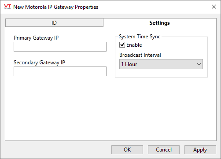221x159 pixels.
Task: Switch to the ID tab
Action: (54, 23)
